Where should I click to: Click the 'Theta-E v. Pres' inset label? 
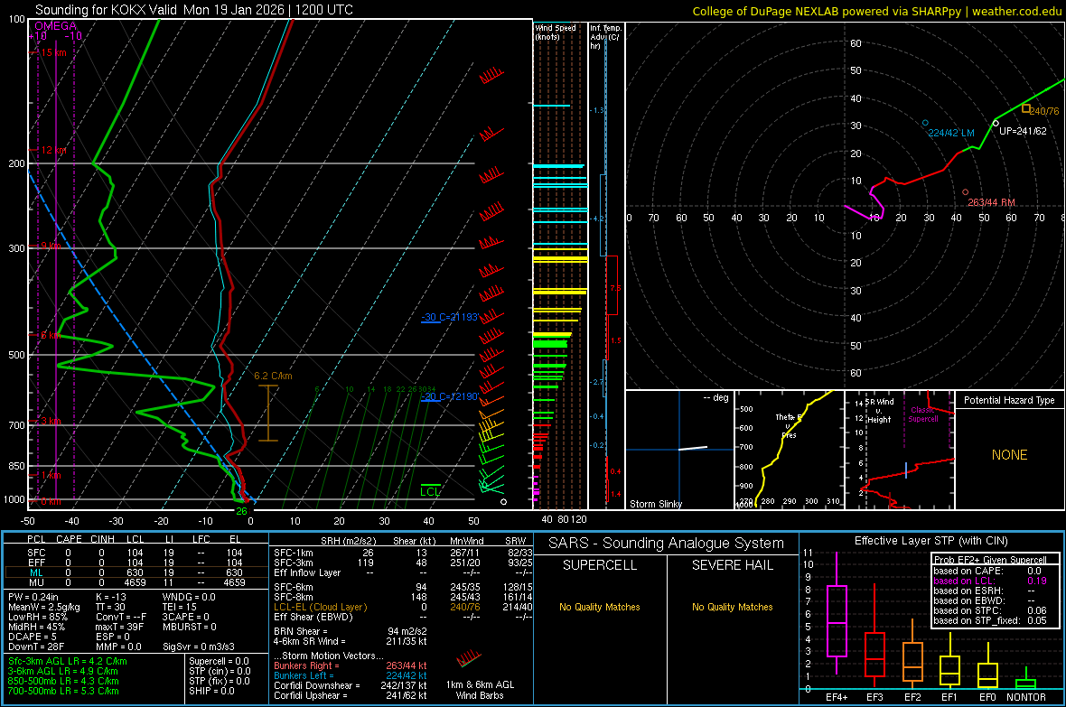coord(789,425)
